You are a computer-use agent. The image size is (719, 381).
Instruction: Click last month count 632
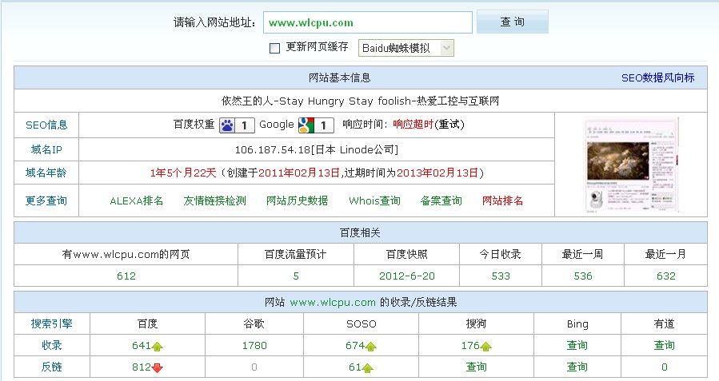tap(665, 276)
